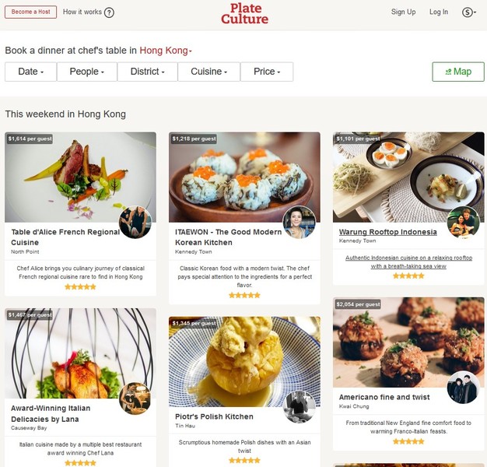Open the Map view button

point(458,72)
